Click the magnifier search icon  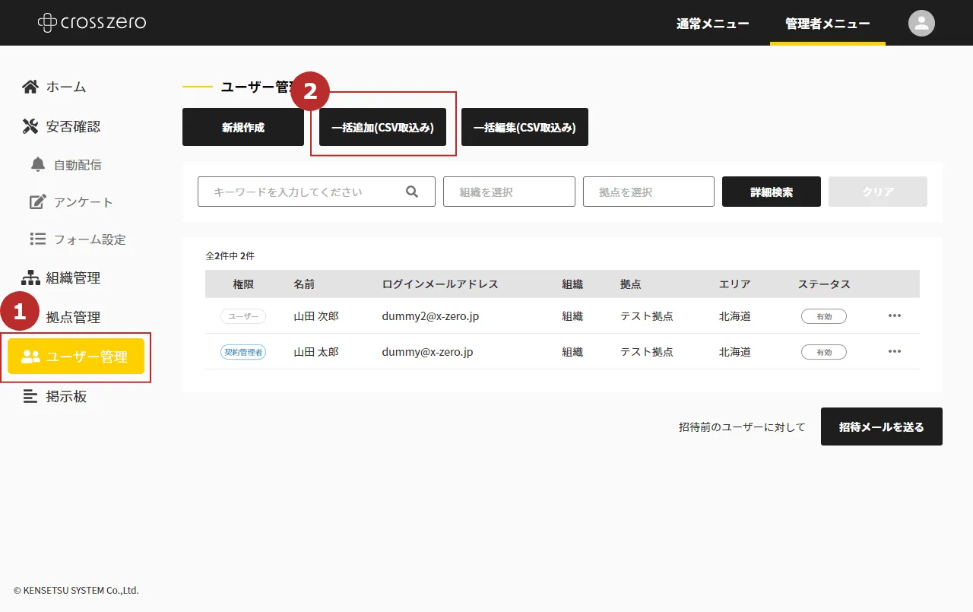pos(412,192)
